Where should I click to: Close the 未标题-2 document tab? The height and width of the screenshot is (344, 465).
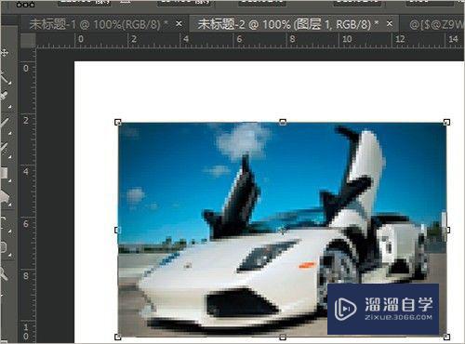click(x=390, y=23)
